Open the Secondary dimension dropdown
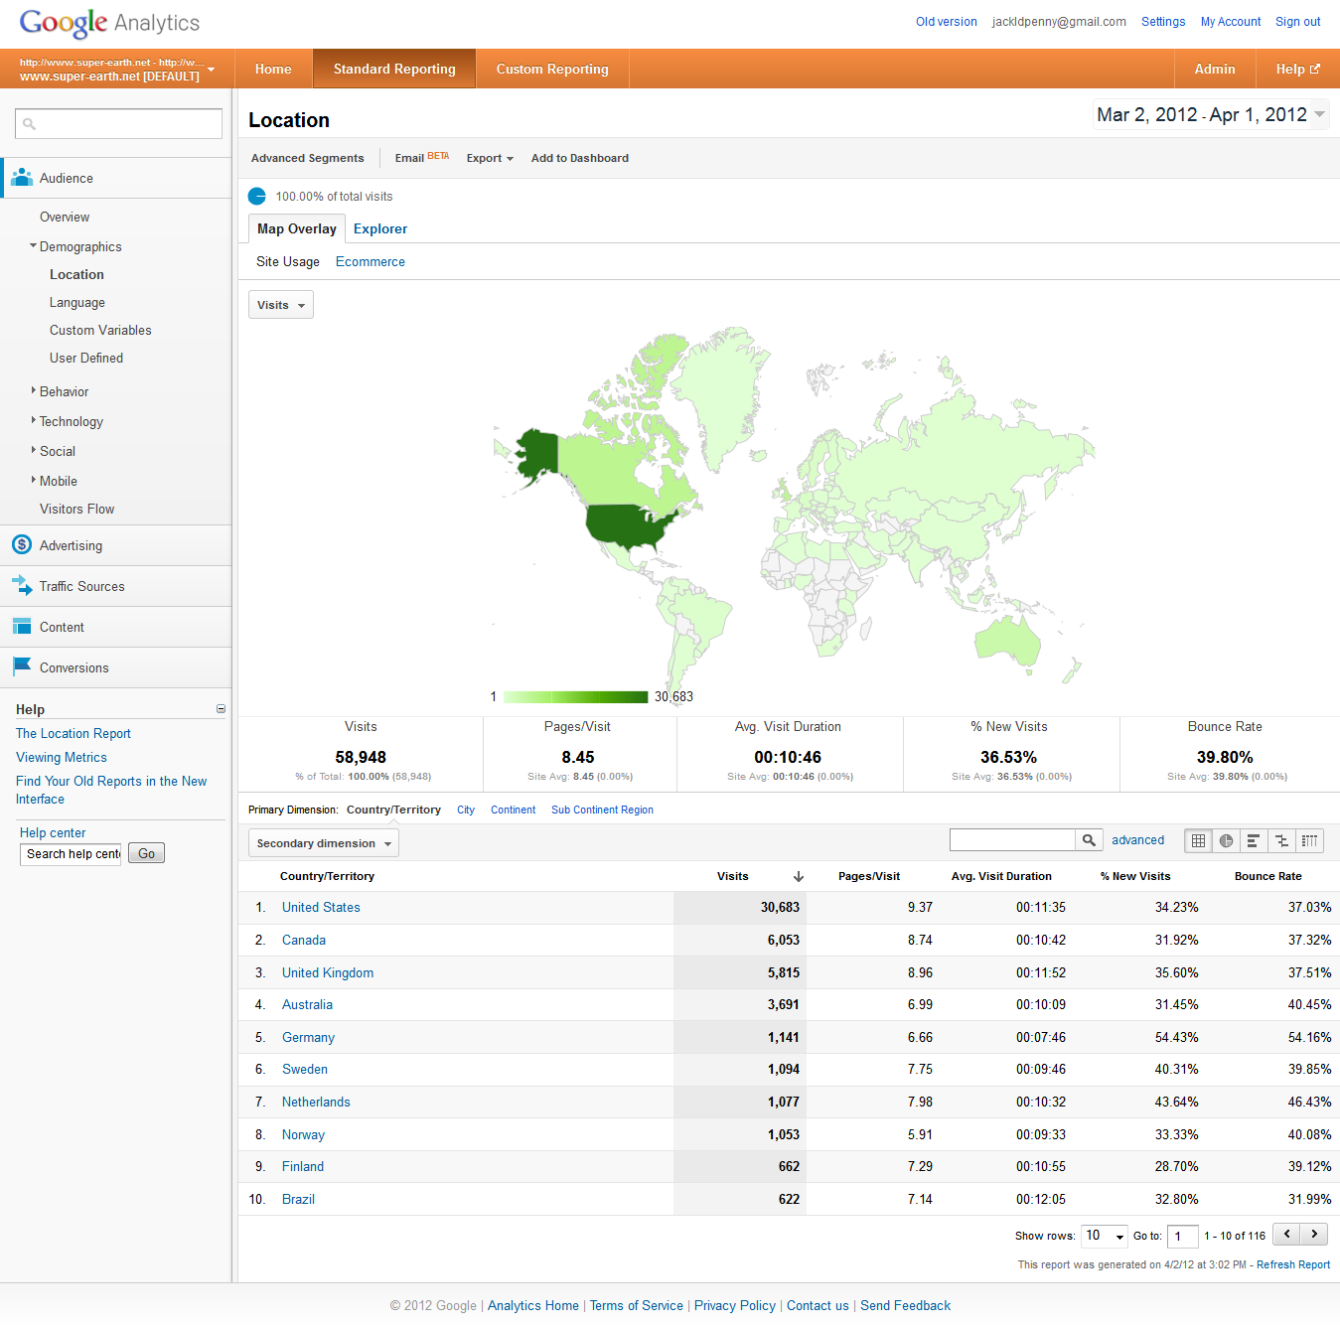This screenshot has width=1340, height=1328. [x=323, y=843]
